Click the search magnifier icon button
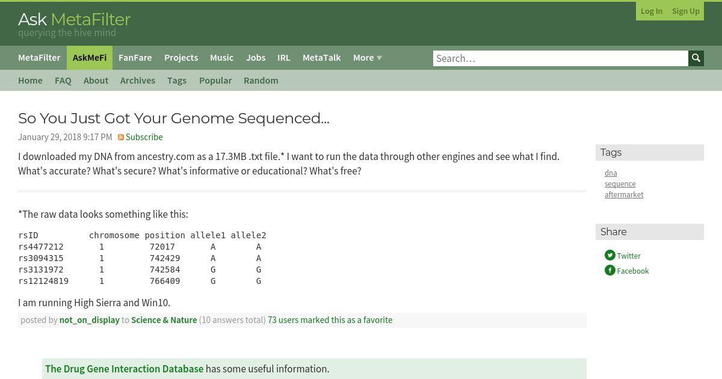722x379 pixels. [x=696, y=58]
